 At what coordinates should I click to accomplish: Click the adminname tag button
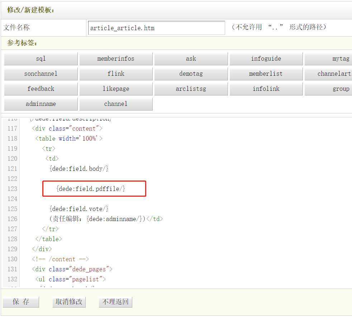(41, 104)
